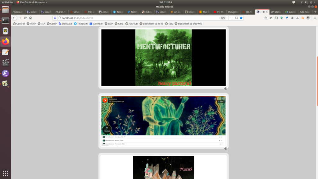The image size is (318, 179).
Task: Play track Mentufacturer - Mutant Camel
Action: tap(163, 140)
